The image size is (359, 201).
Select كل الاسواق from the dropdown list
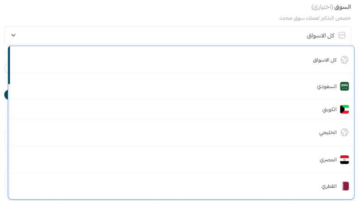[x=324, y=60]
